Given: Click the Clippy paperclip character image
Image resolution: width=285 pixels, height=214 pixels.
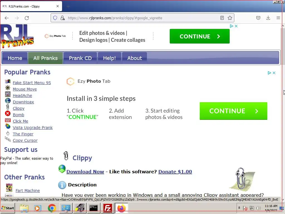Looking at the screenshot, I should point(242,179).
